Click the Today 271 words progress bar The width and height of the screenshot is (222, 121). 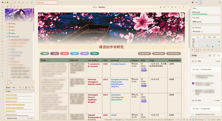(206, 14)
